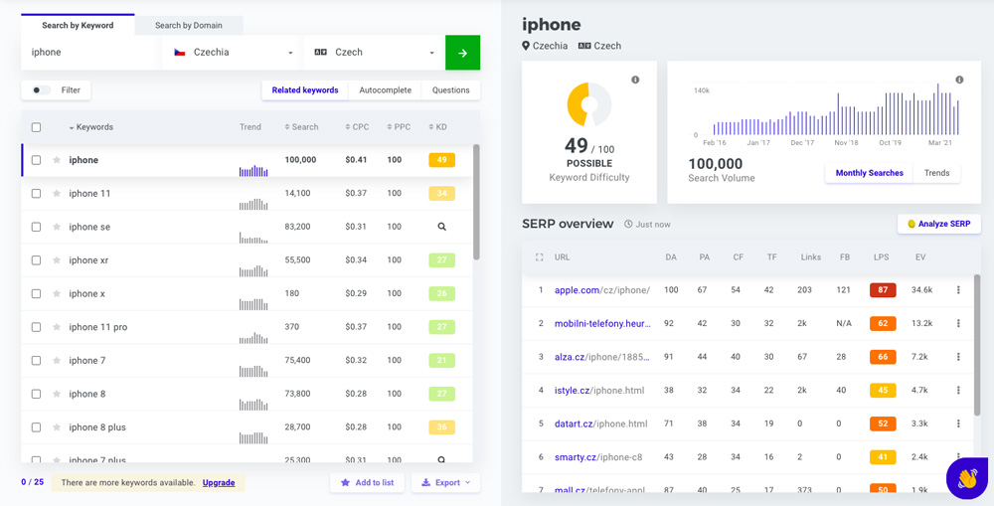Open more options for istyle.cz result

[958, 390]
